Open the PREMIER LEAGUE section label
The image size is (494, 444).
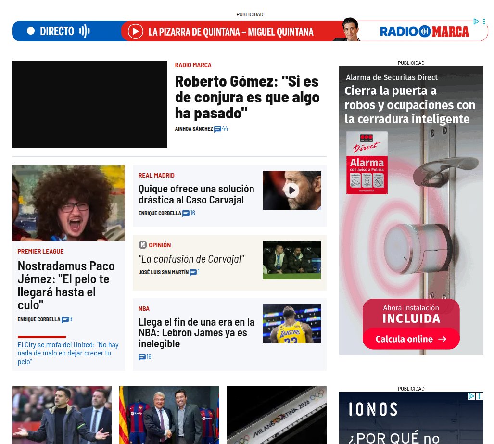[x=40, y=251]
